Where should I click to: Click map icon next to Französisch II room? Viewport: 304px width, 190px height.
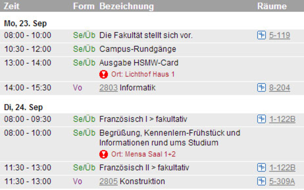click(x=261, y=168)
